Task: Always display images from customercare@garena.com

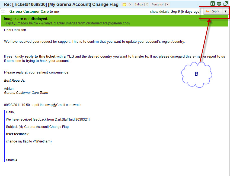Action: pos(85,23)
